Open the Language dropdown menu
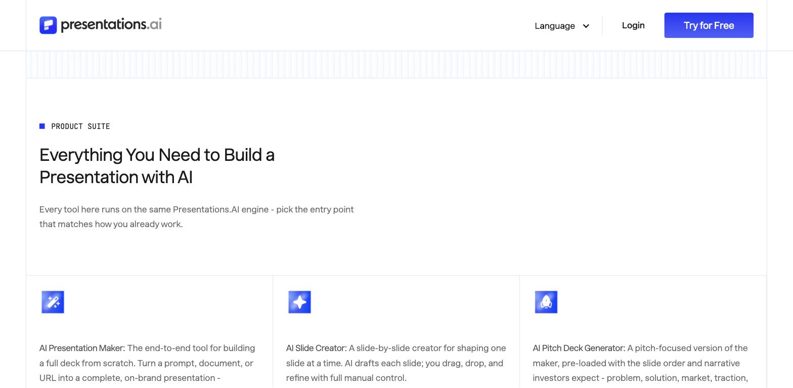The image size is (793, 388). 562,26
